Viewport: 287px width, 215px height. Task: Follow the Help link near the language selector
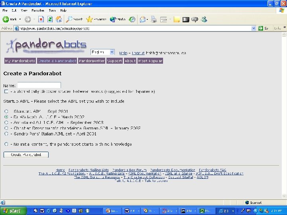(x=123, y=53)
